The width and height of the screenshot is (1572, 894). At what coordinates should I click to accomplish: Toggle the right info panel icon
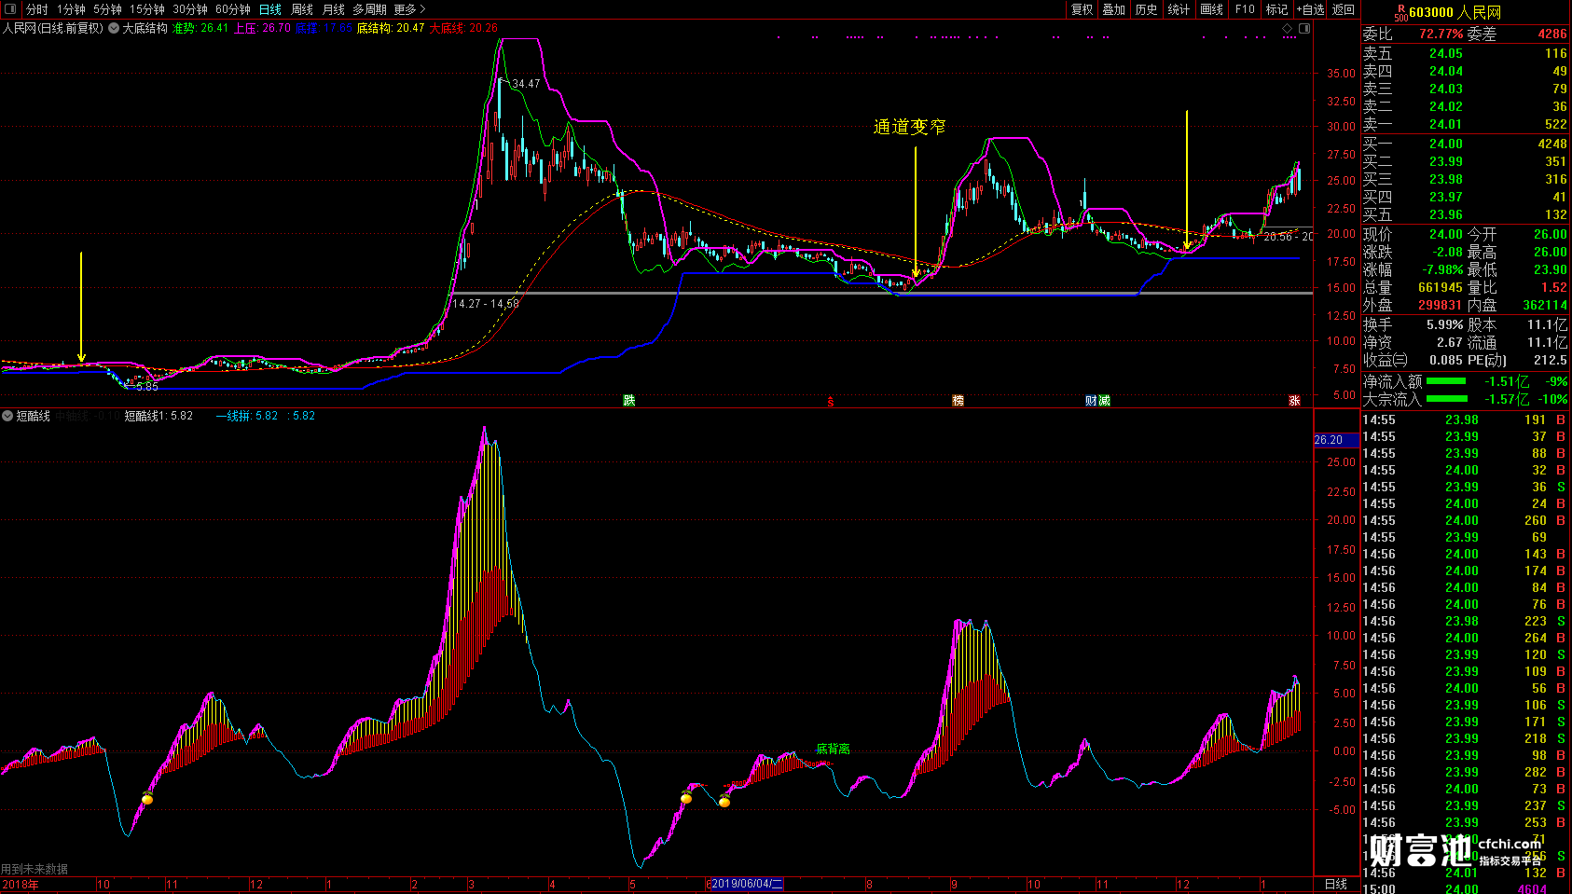1304,28
